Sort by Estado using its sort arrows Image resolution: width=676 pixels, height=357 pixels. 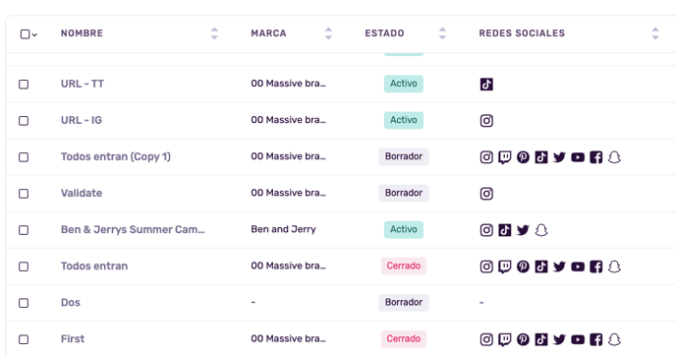442,33
